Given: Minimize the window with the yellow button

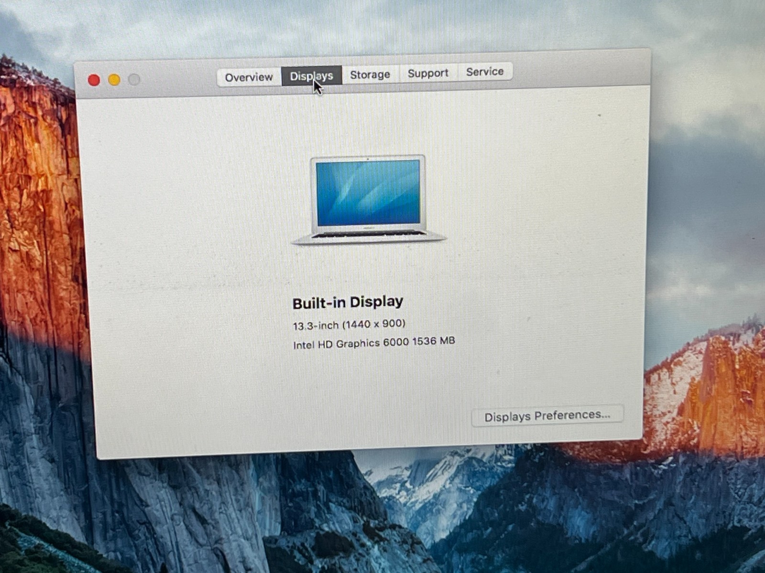Looking at the screenshot, I should point(114,80).
